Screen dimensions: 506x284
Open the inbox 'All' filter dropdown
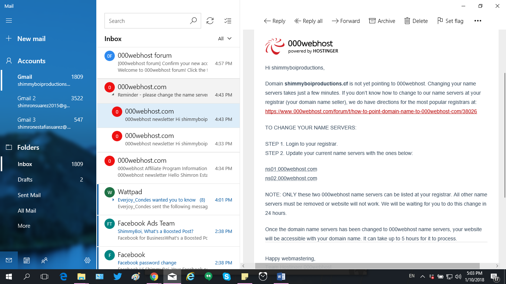(224, 38)
